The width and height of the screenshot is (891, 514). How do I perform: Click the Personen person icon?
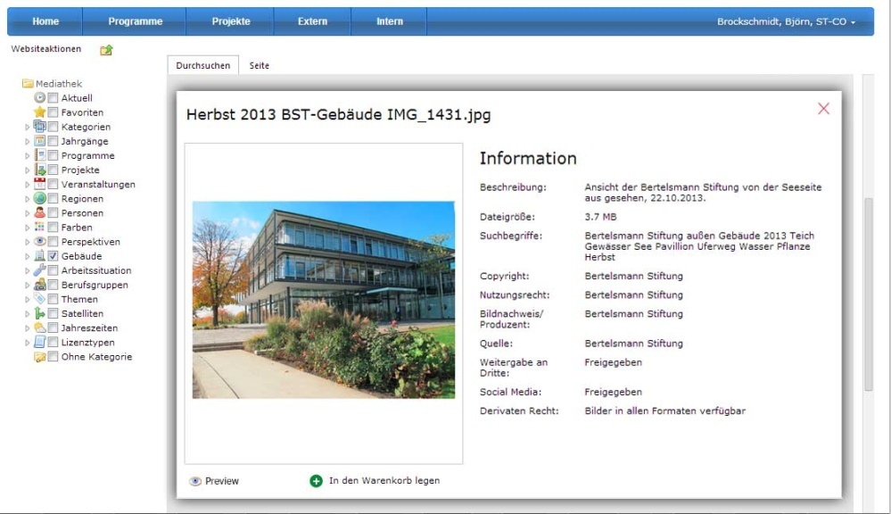click(x=40, y=212)
